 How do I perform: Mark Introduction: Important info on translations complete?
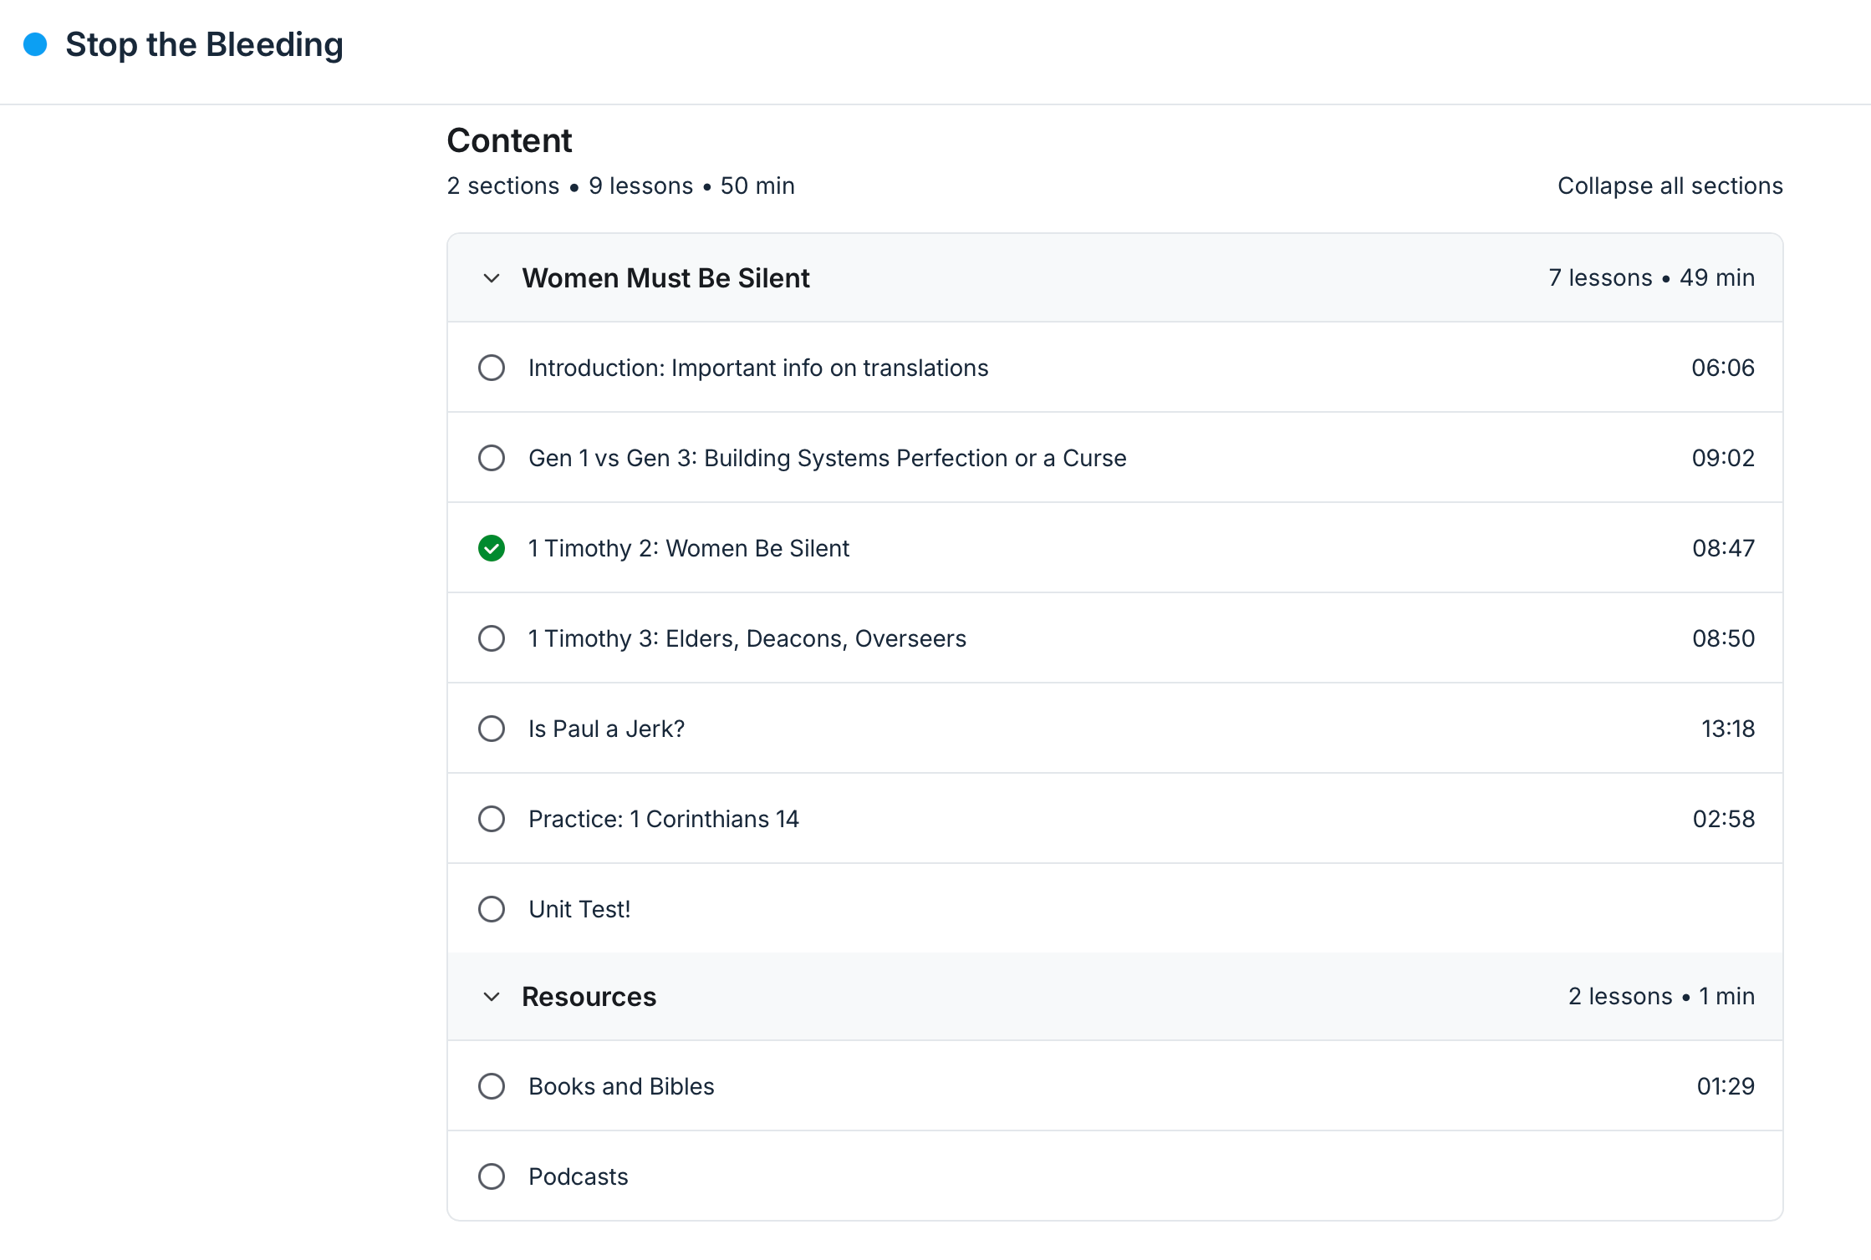[x=492, y=368]
